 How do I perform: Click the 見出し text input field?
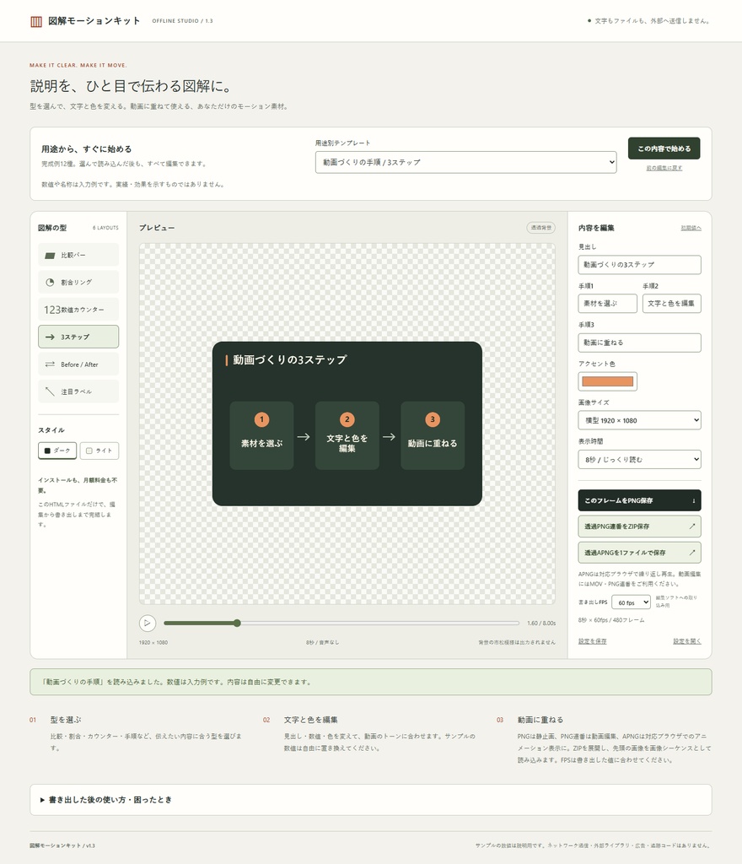pos(640,264)
